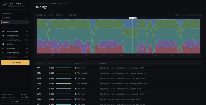Switch to Light theme

point(15,102)
